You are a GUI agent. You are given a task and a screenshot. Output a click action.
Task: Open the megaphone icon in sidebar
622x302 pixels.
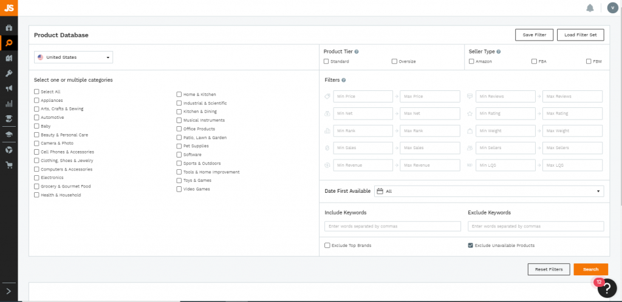[x=9, y=89]
